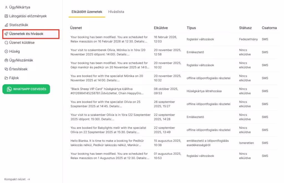Click the Ügyfélkártya person icon
Image resolution: width=284 pixels, height=183 pixels.
tap(6, 7)
